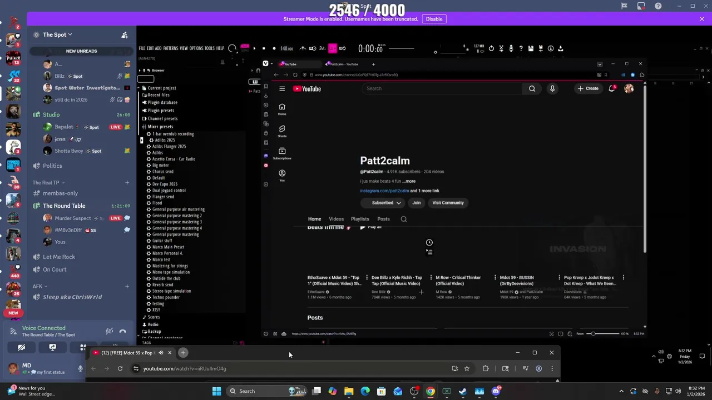Open FL Studio help question mark icon

coord(521,48)
